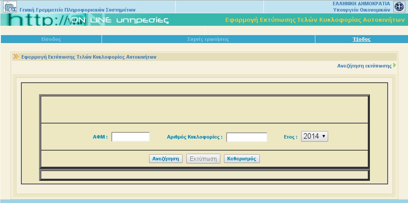Click into the Αριθμός Κυκλοφορίας text box
The width and height of the screenshot is (408, 203).
pyautogui.click(x=247, y=137)
